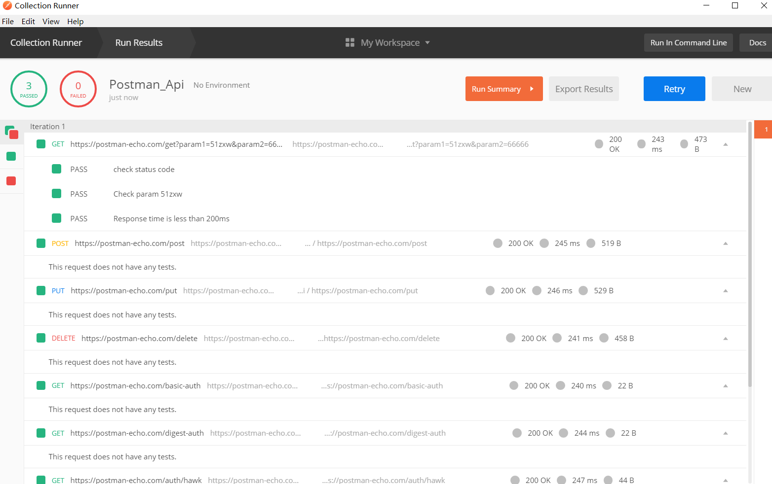Retry the collection run

[674, 89]
